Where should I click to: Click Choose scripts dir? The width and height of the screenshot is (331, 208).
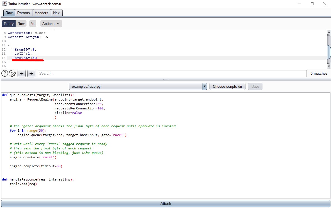[x=227, y=86]
